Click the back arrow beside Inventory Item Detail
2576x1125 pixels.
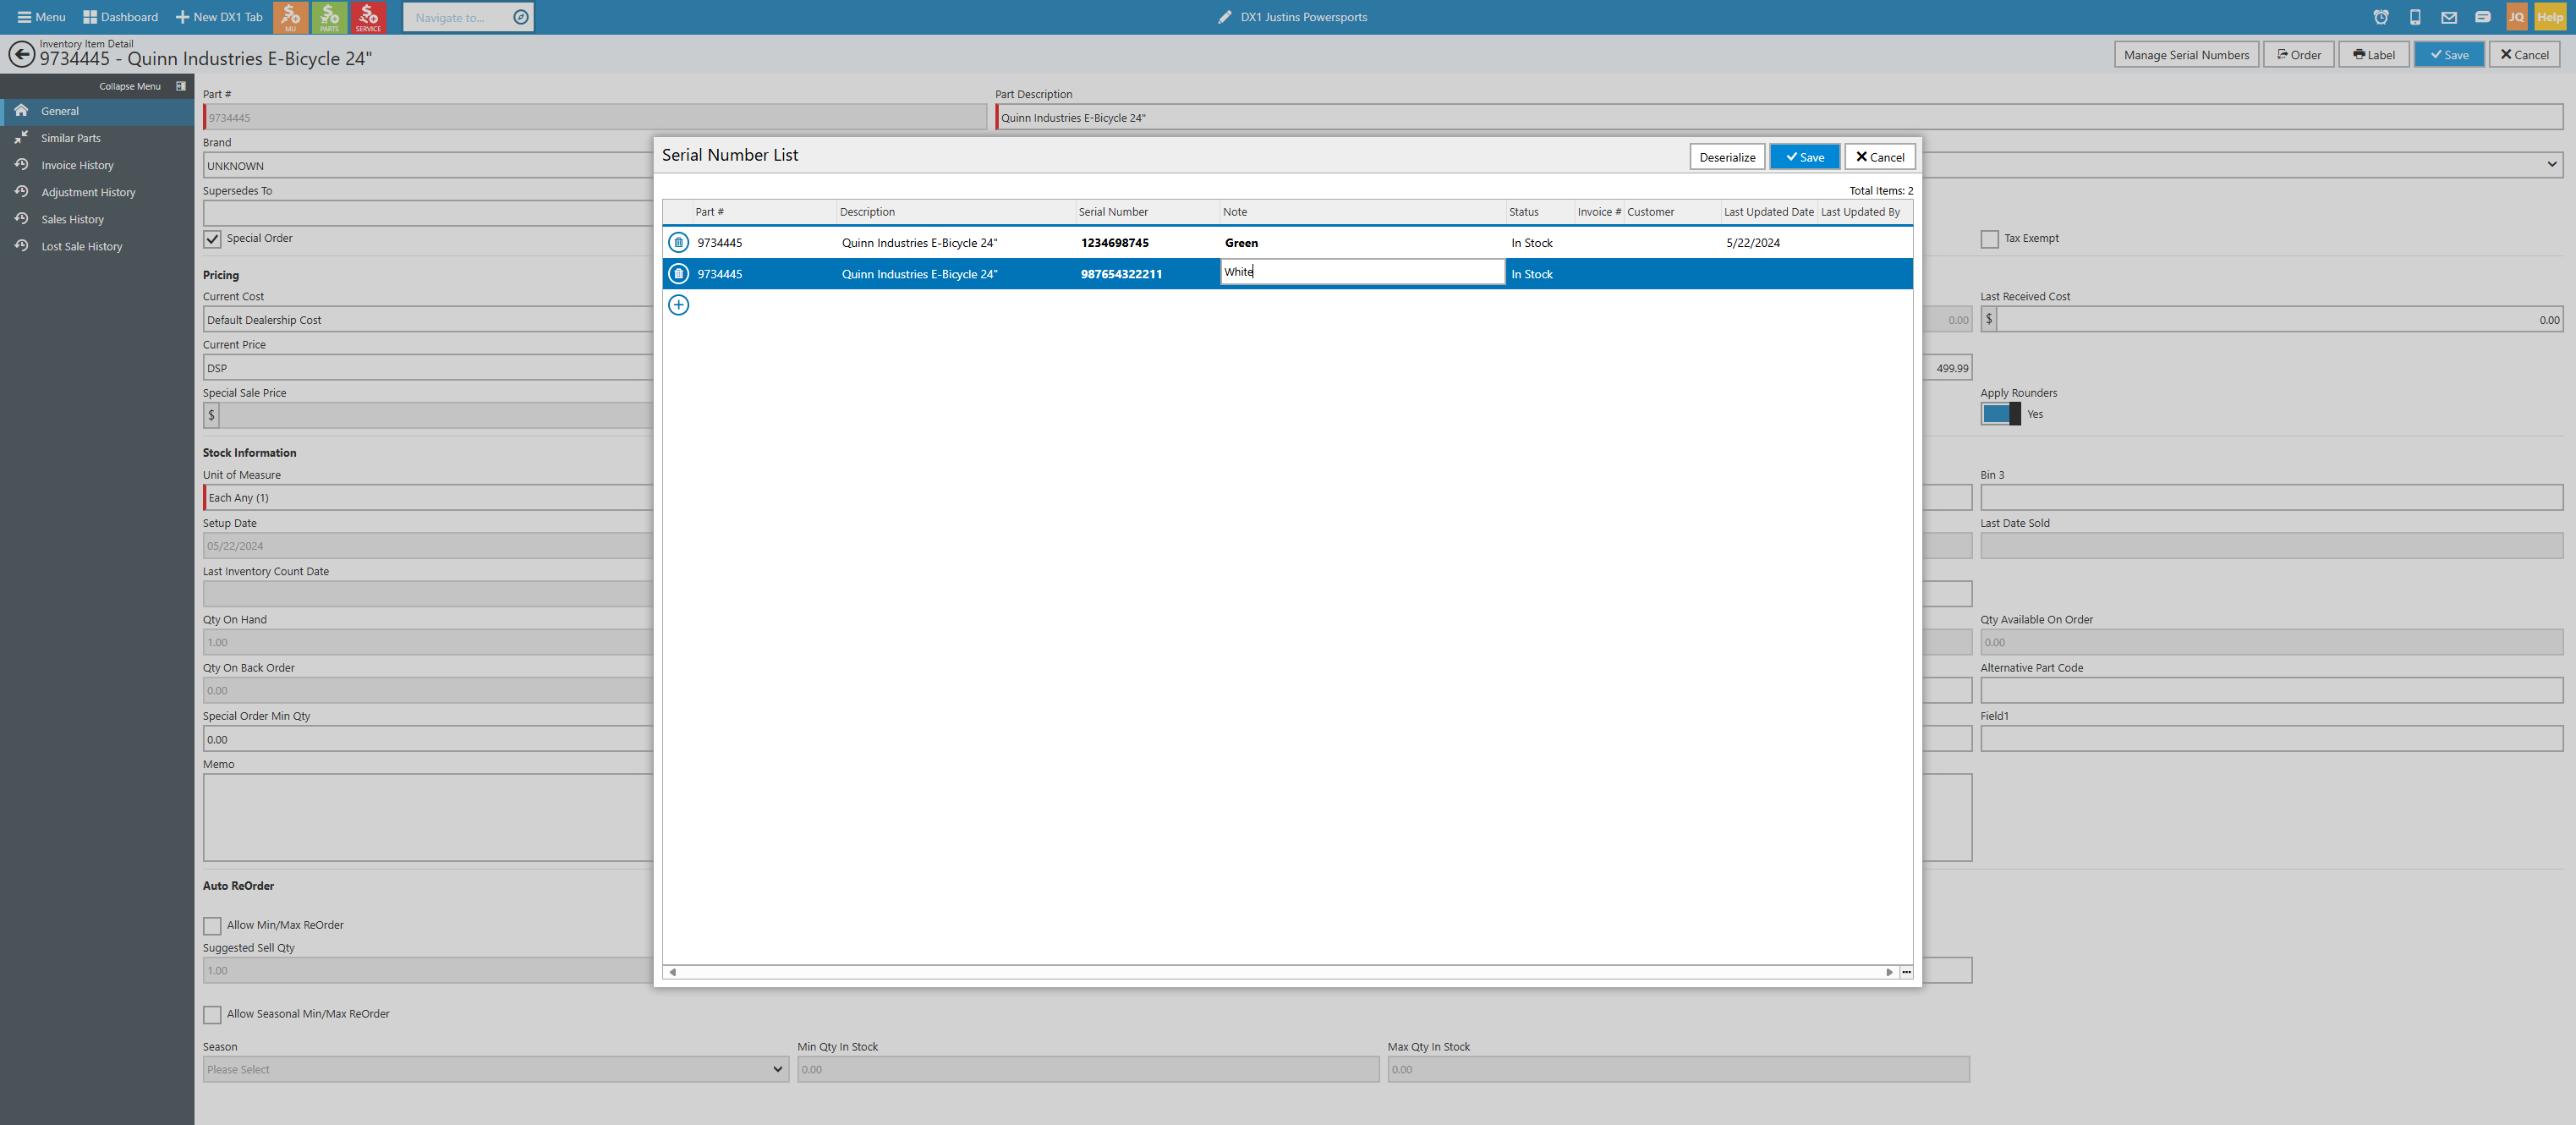21,53
